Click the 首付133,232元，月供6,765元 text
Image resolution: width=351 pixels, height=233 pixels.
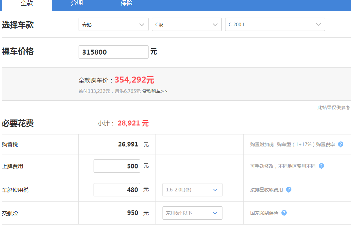110,91
